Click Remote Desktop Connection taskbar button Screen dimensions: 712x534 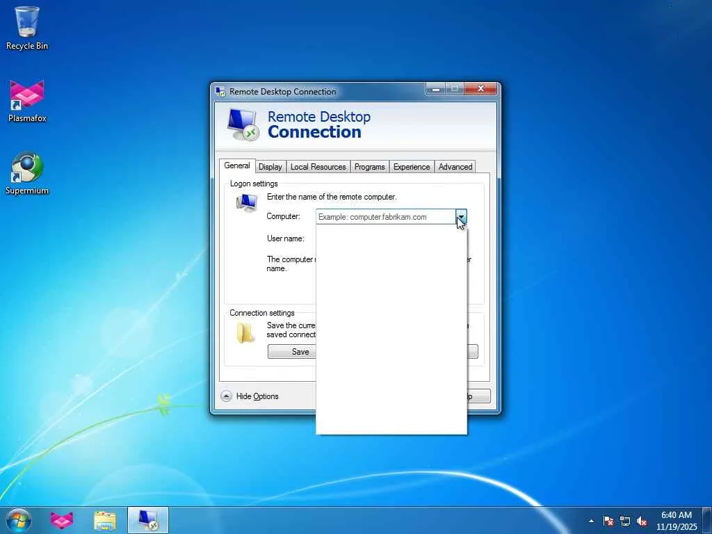point(148,520)
